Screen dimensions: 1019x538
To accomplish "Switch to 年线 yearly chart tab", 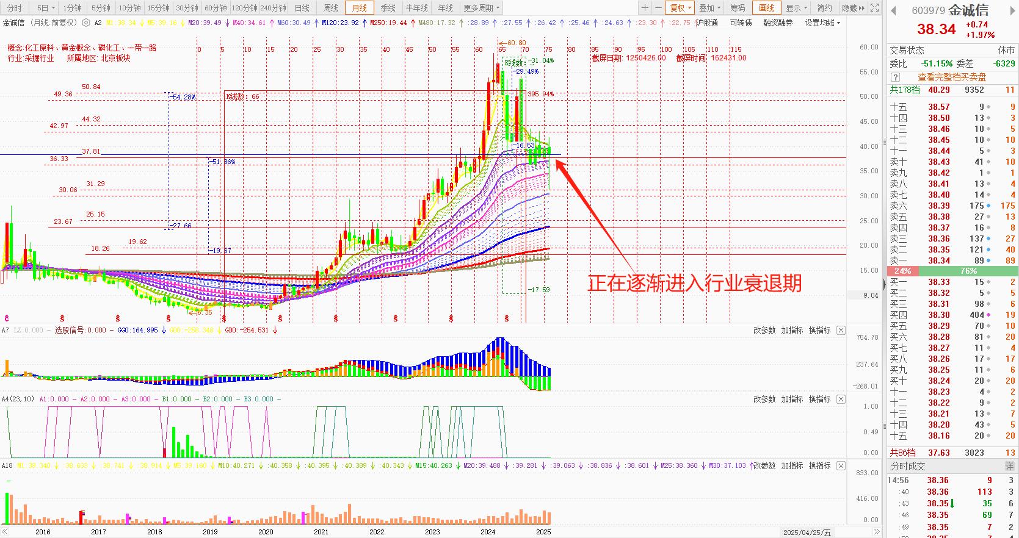I will tap(445, 8).
